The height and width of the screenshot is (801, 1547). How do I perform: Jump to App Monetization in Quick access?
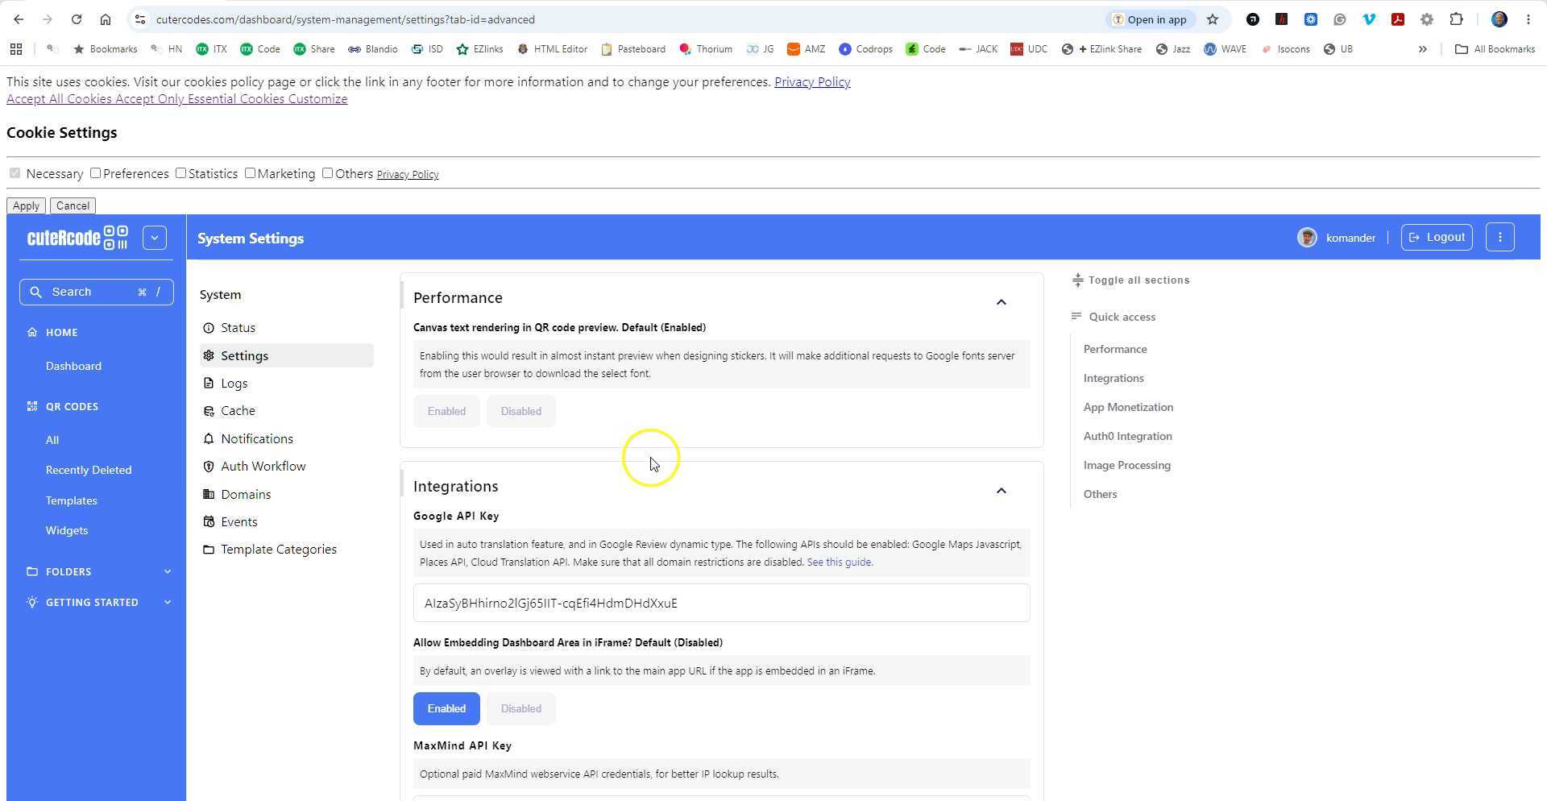[1128, 408]
